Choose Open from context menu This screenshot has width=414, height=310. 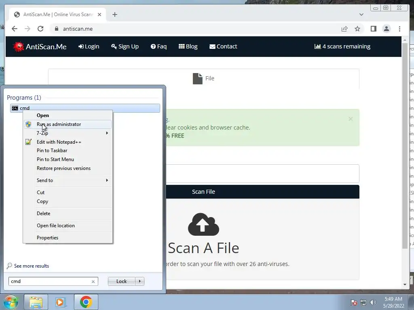point(68,115)
